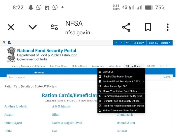178x132 pixels.
Task: Open the X (Twitter) social icon
Action: 4,42
